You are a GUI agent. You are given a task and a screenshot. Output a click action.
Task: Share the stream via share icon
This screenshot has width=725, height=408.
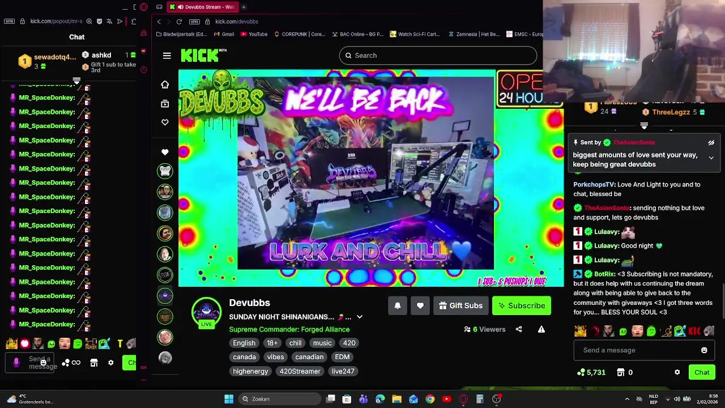pyautogui.click(x=519, y=329)
